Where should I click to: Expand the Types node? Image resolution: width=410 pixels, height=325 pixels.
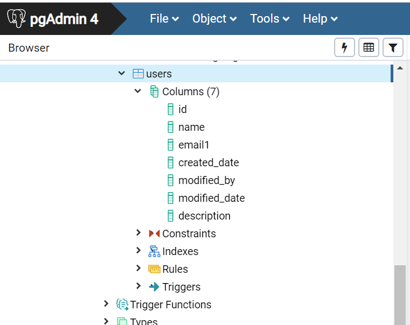tap(106, 321)
